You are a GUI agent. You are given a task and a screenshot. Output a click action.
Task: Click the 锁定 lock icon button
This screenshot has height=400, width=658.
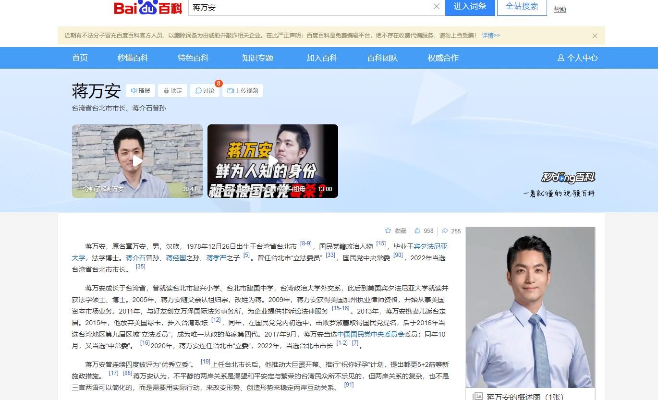(172, 91)
